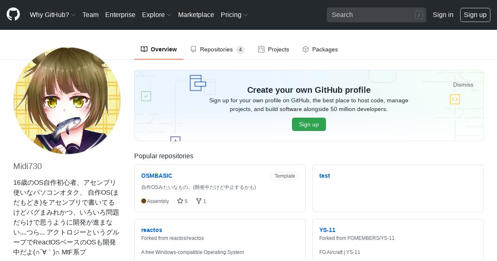Dismiss the Create your own profile banner
497x261 pixels.
463,85
